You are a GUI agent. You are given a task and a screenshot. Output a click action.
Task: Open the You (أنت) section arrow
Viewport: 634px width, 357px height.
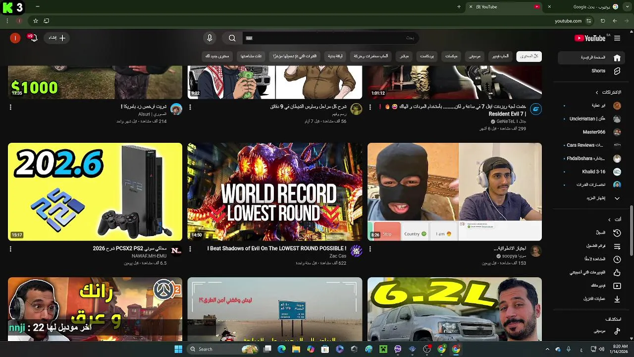610,220
